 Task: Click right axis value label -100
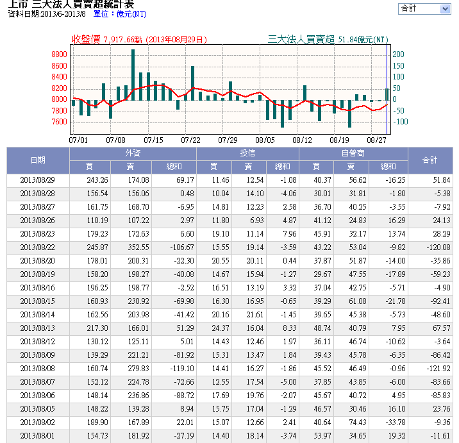[400, 122]
